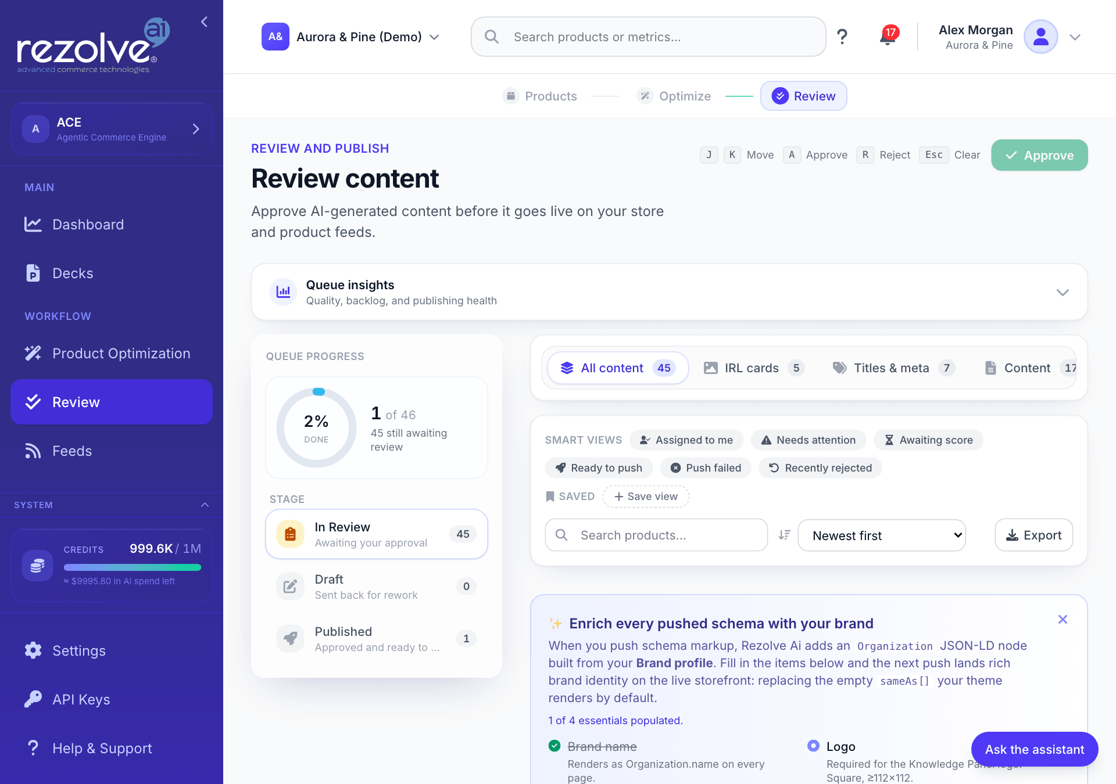Click the donut progress chart showing 2% done
1116x784 pixels.
click(x=316, y=428)
